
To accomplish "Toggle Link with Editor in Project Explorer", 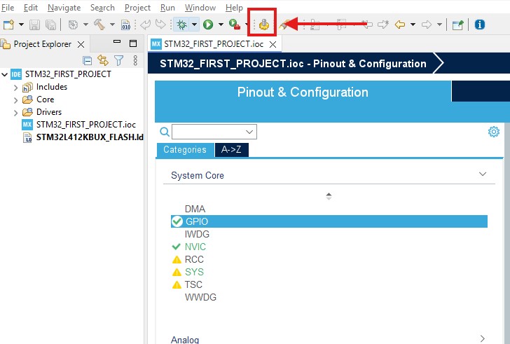I will [x=103, y=60].
